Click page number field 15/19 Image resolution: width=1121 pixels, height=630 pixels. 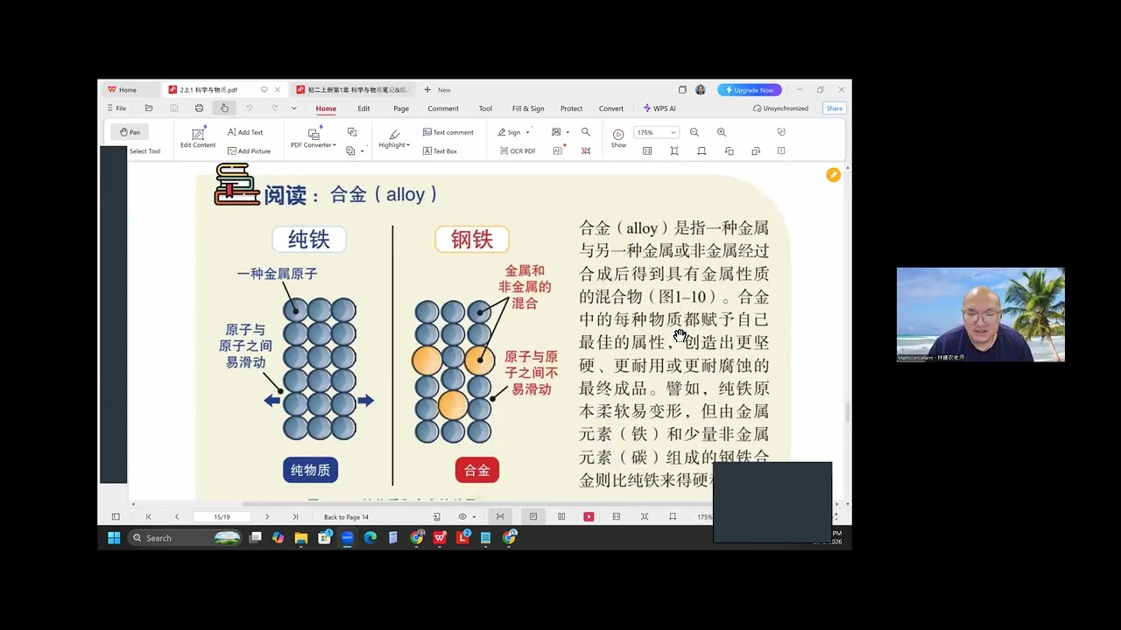[222, 517]
